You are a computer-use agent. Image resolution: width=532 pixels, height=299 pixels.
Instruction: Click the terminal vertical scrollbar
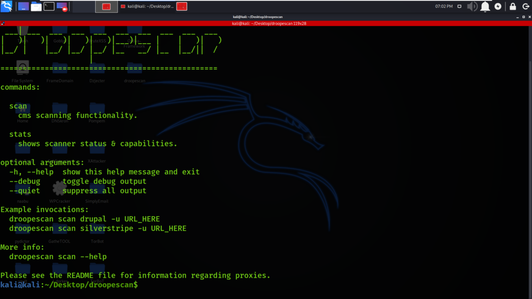(530, 162)
